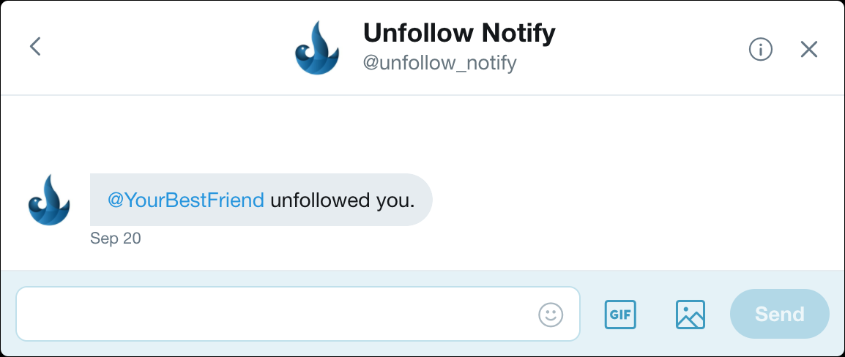845x357 pixels.
Task: Close the direct message window
Action: [809, 49]
